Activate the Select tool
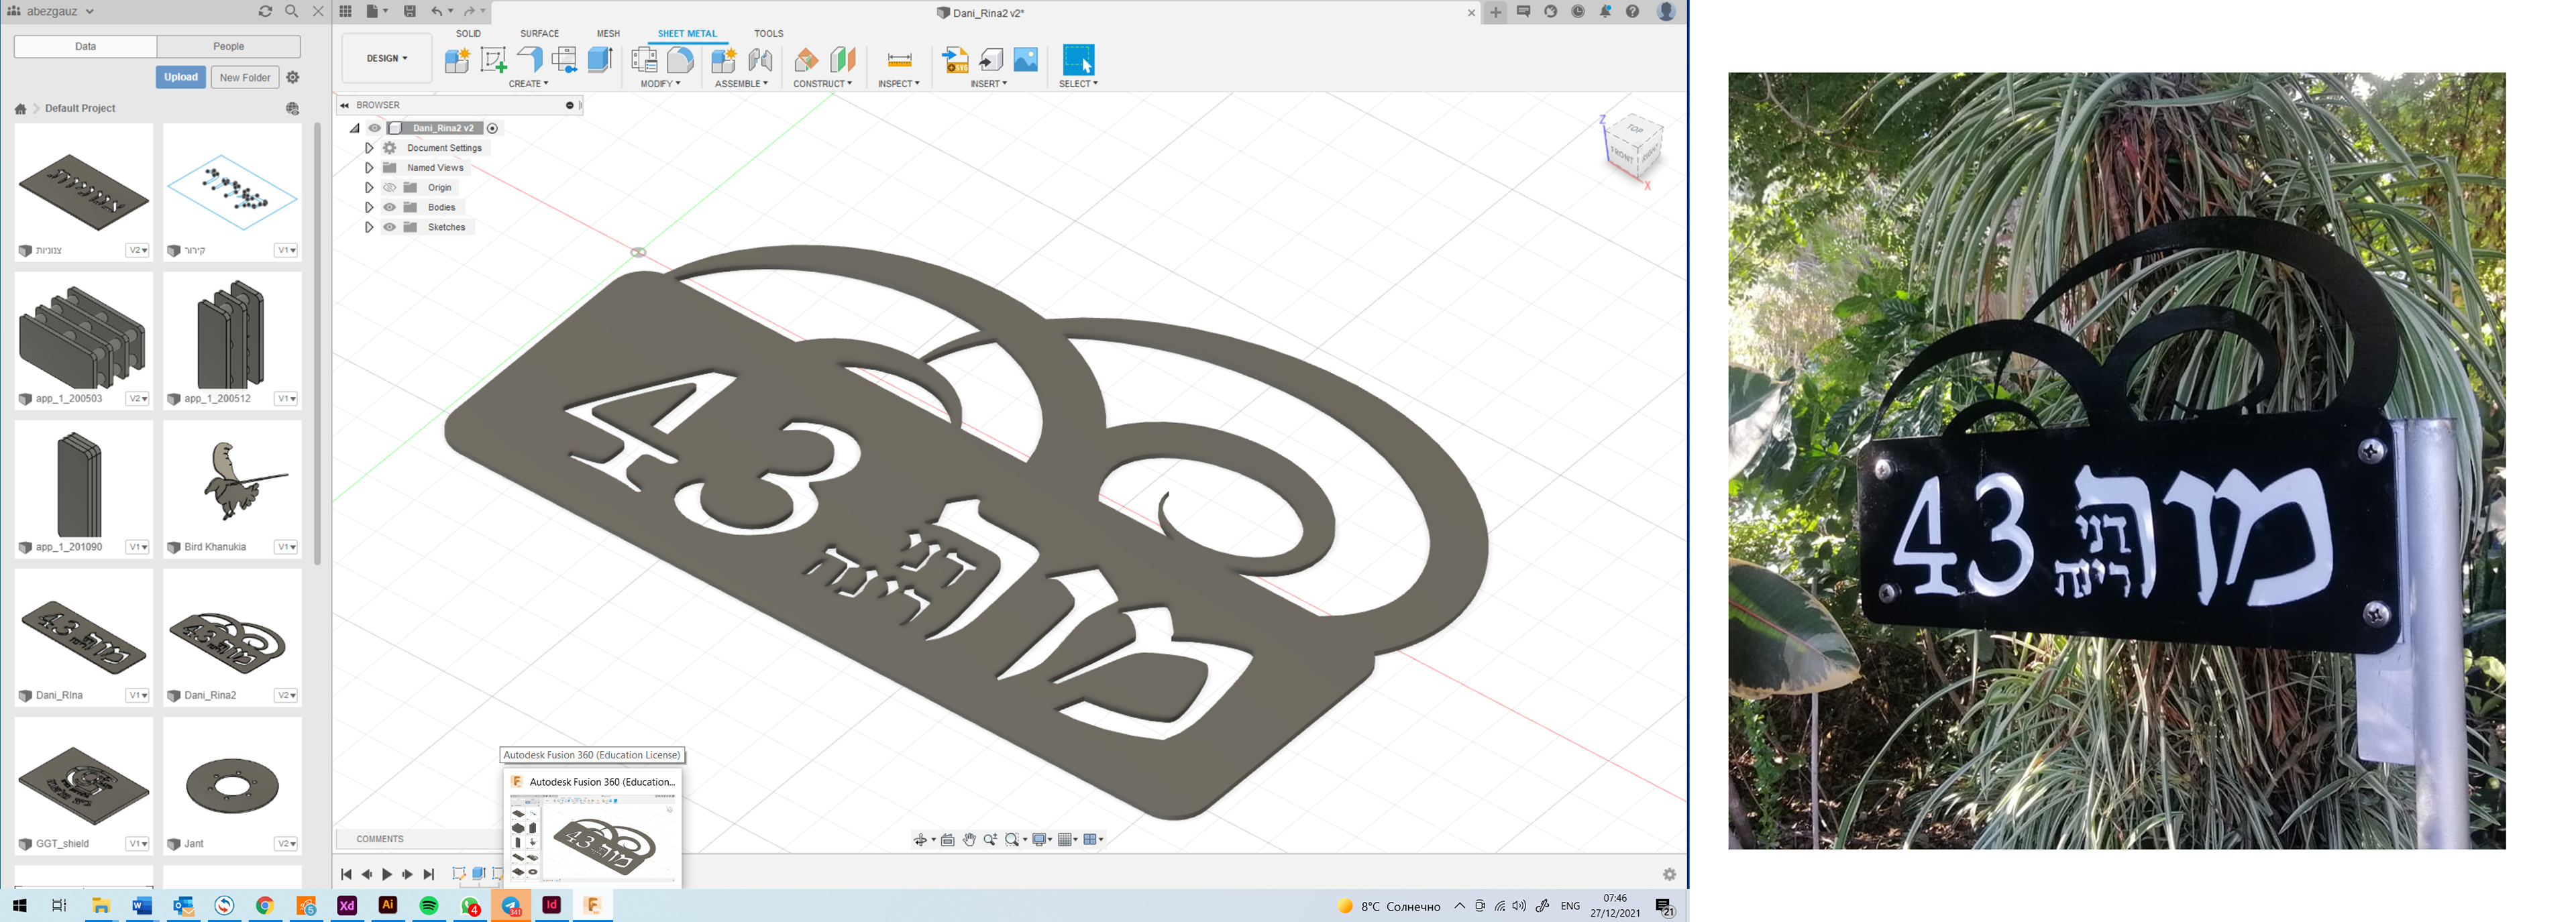 [x=1078, y=60]
